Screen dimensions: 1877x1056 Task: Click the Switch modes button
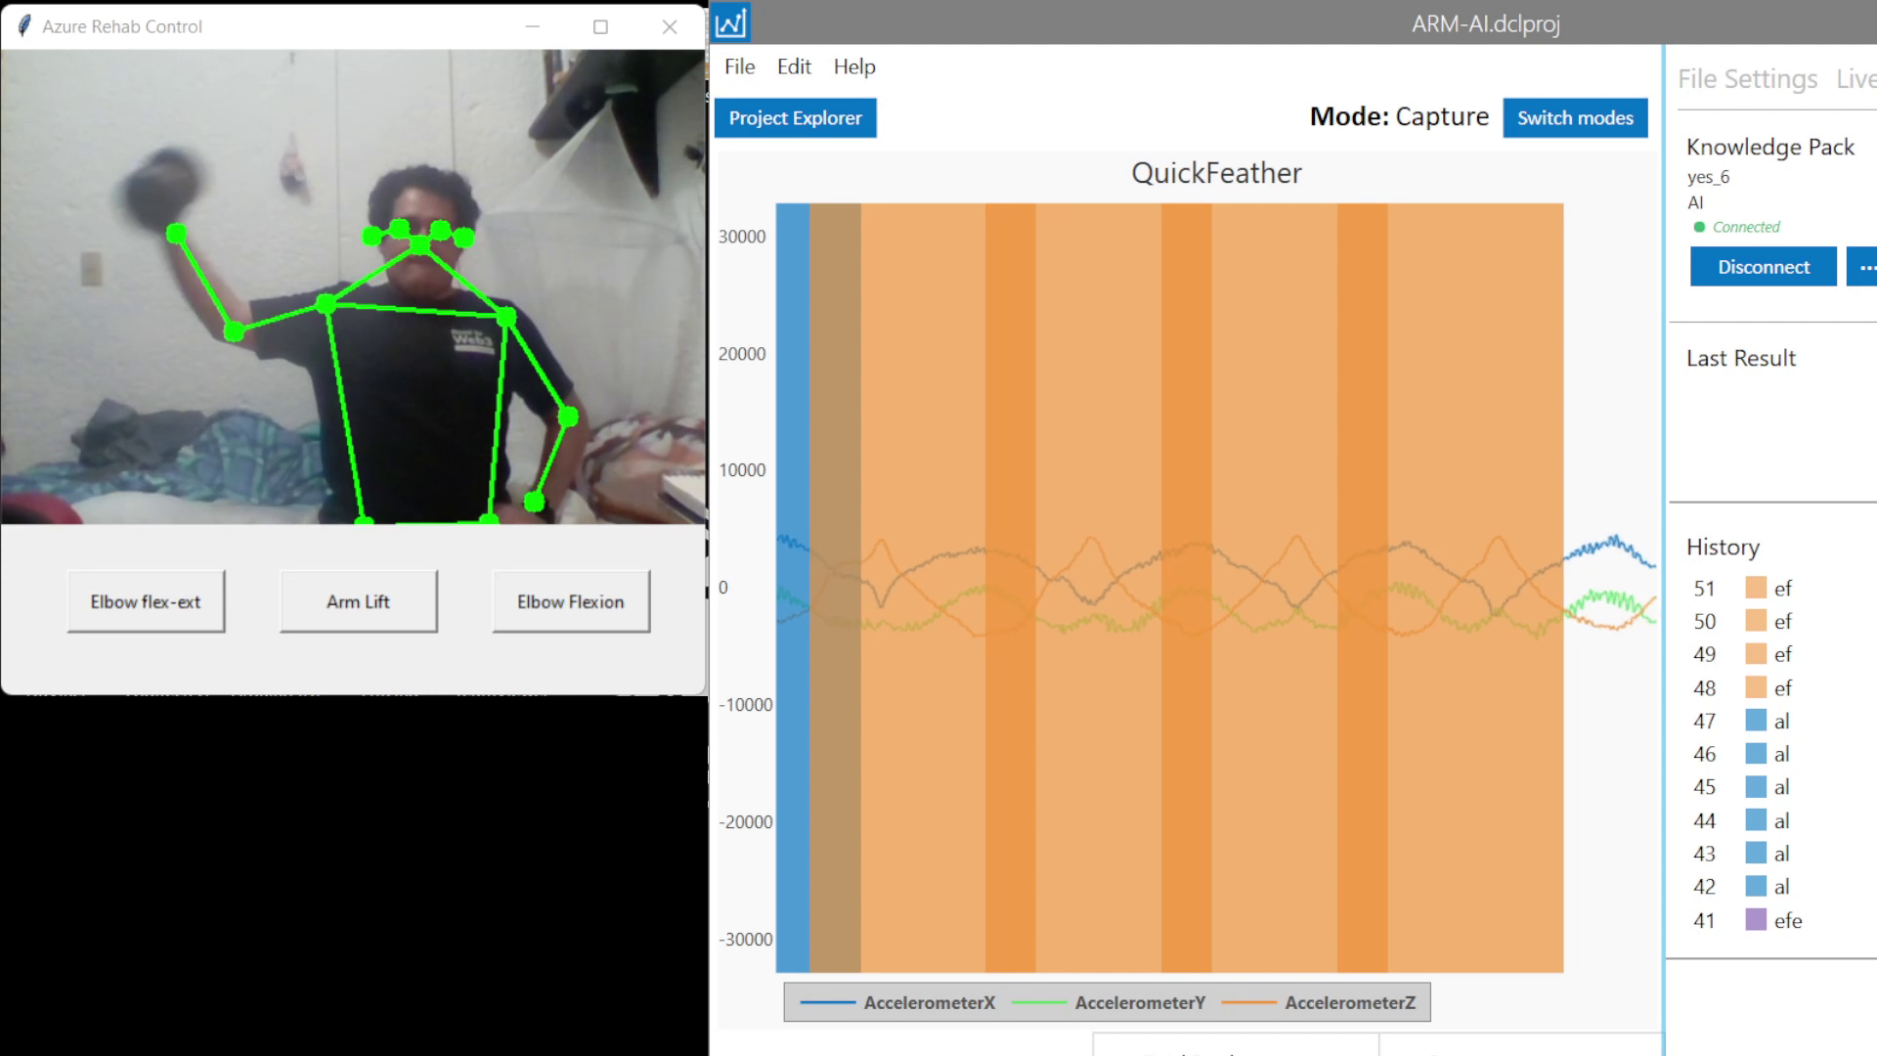(1575, 117)
